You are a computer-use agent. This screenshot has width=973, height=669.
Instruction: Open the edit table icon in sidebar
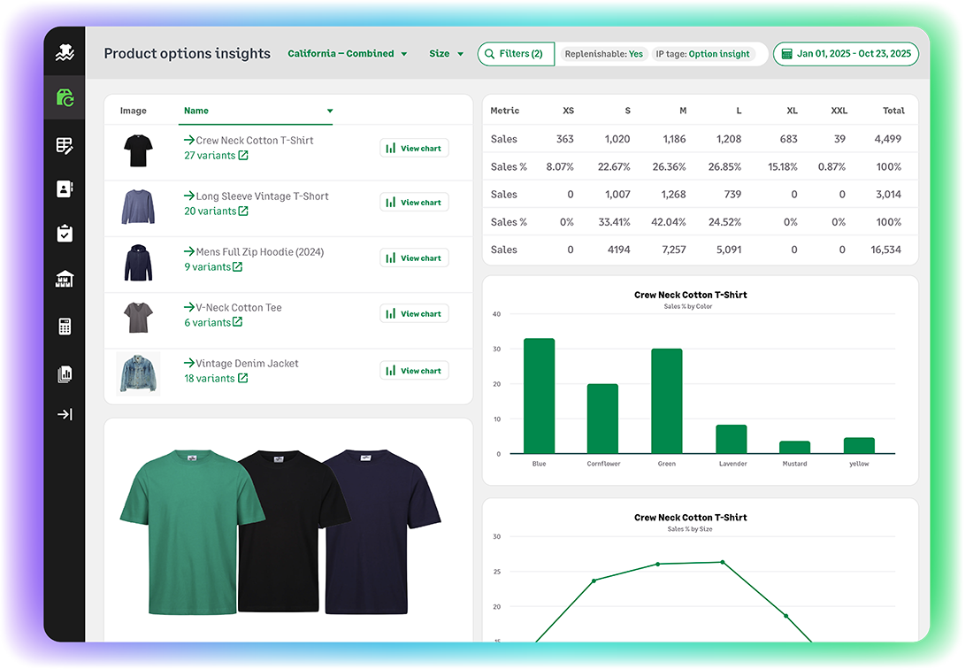tap(65, 146)
